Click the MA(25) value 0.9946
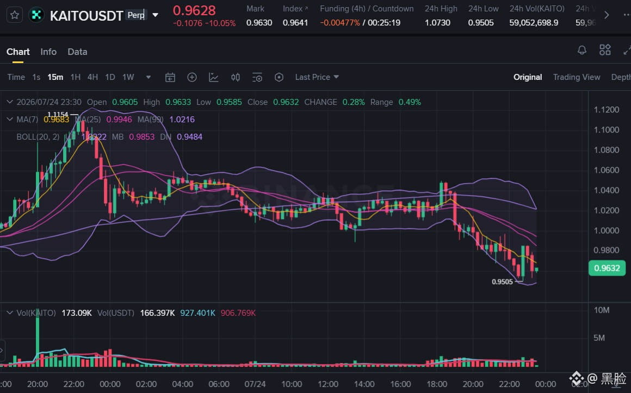 pos(119,120)
